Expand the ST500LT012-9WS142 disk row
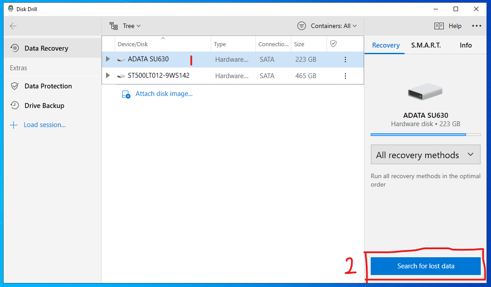This screenshot has height=287, width=491. 108,76
